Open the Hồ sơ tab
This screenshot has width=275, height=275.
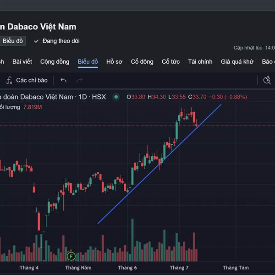(114, 62)
